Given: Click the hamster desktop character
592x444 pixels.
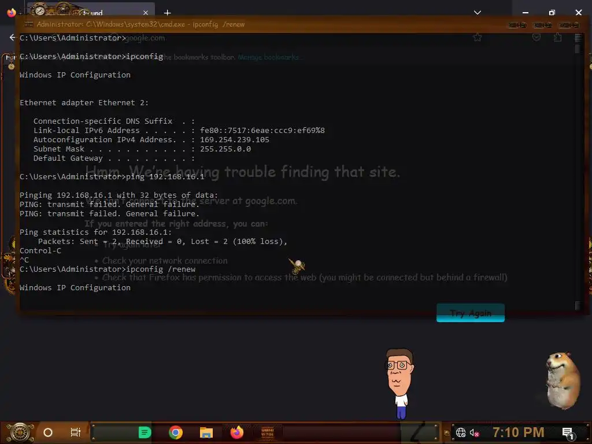Looking at the screenshot, I should point(563,380).
